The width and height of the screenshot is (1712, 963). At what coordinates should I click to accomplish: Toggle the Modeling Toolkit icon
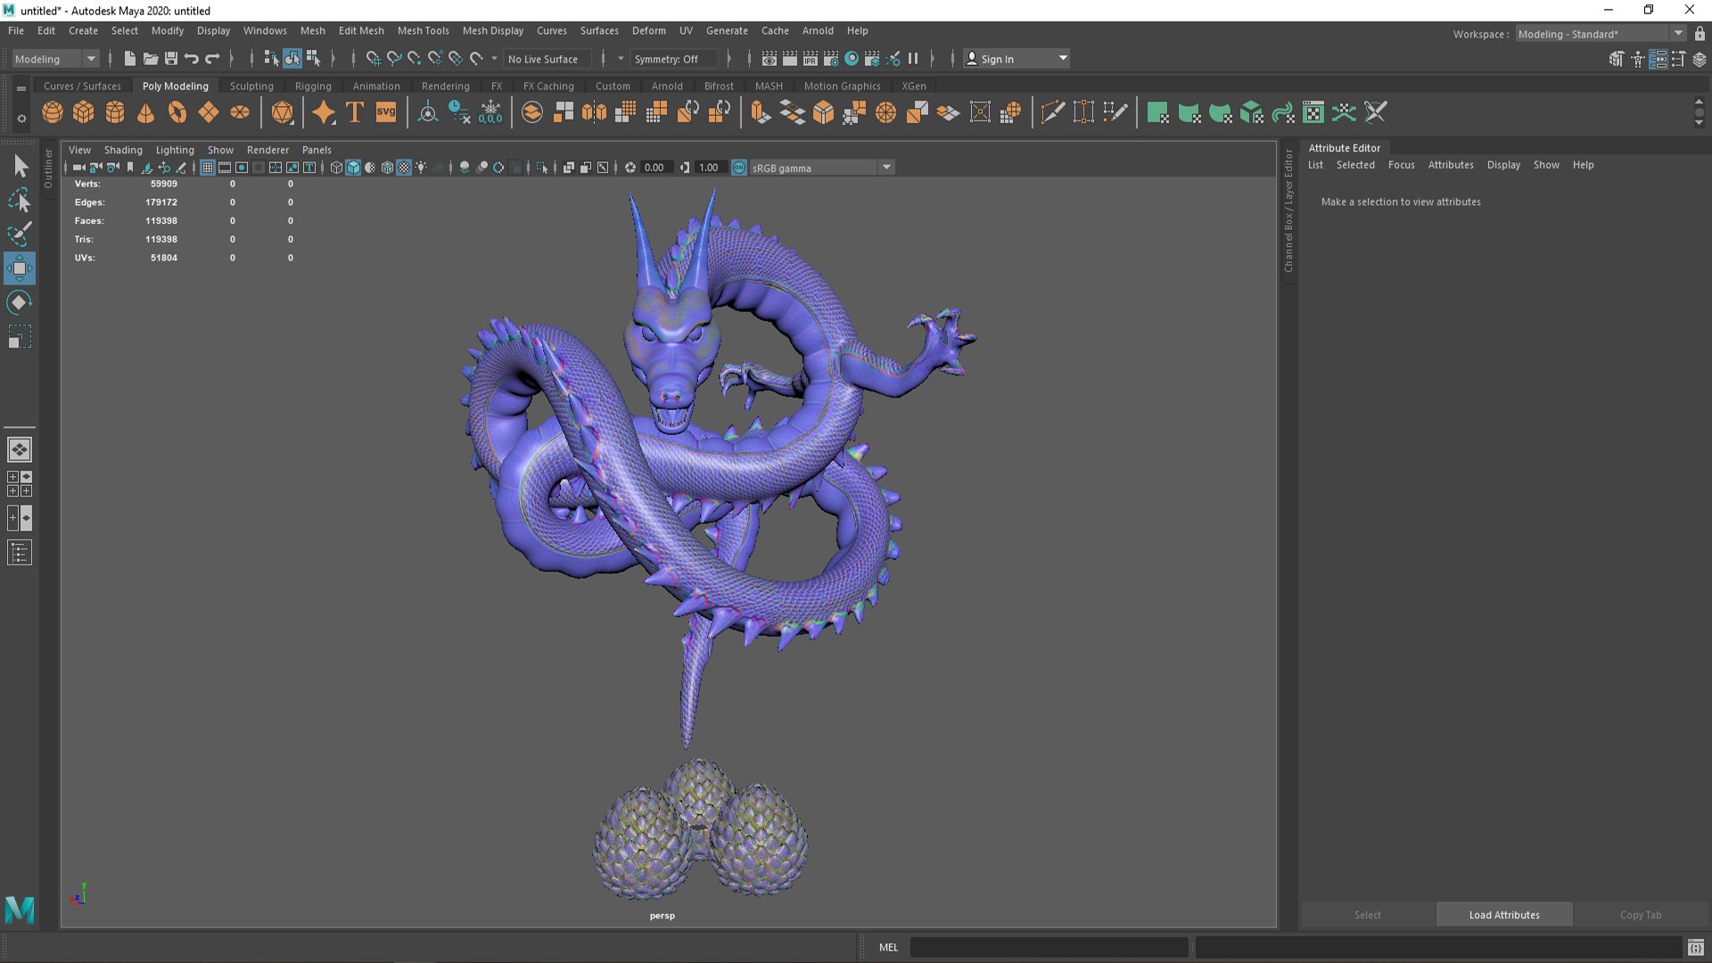point(1617,59)
